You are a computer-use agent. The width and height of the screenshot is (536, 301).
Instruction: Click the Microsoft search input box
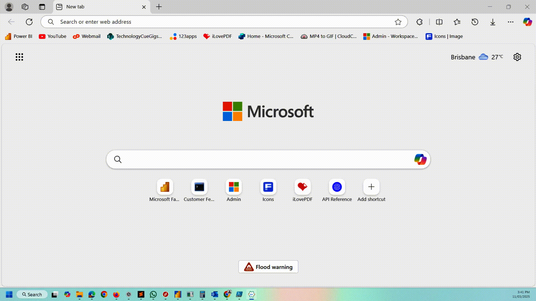[x=265, y=159]
